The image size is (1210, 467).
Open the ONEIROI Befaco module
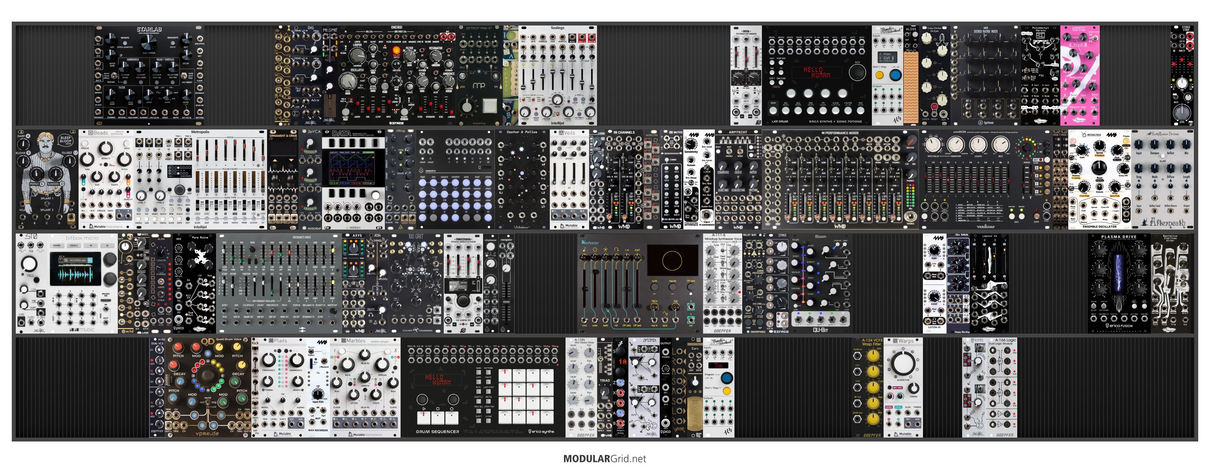point(397,75)
